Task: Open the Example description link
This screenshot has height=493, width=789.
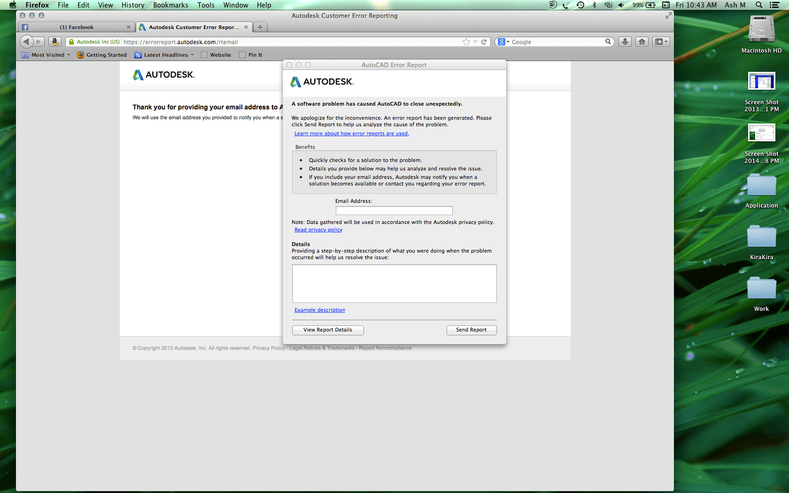Action: [x=319, y=309]
